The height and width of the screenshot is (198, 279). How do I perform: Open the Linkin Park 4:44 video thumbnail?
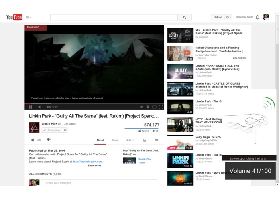click(x=180, y=107)
